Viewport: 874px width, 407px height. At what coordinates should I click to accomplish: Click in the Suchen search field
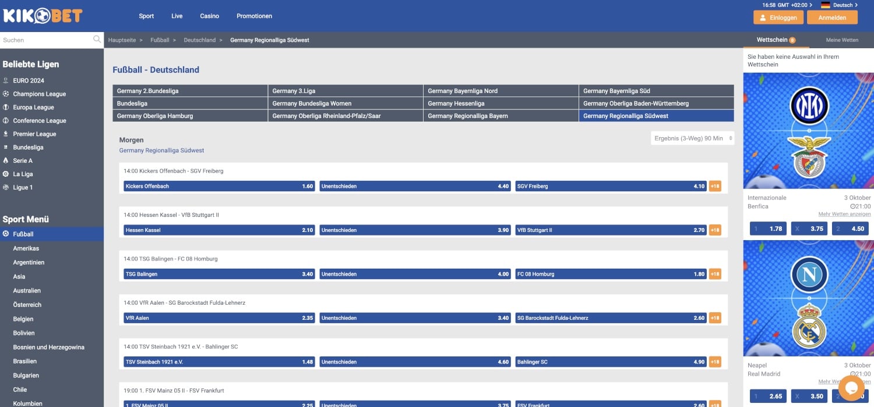47,40
